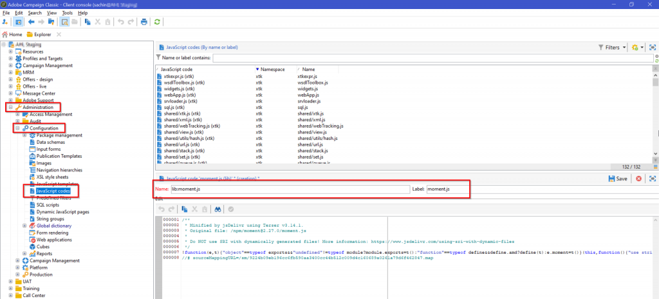
Task: Click the Name field containing lib:moment.js
Action: tap(290, 189)
